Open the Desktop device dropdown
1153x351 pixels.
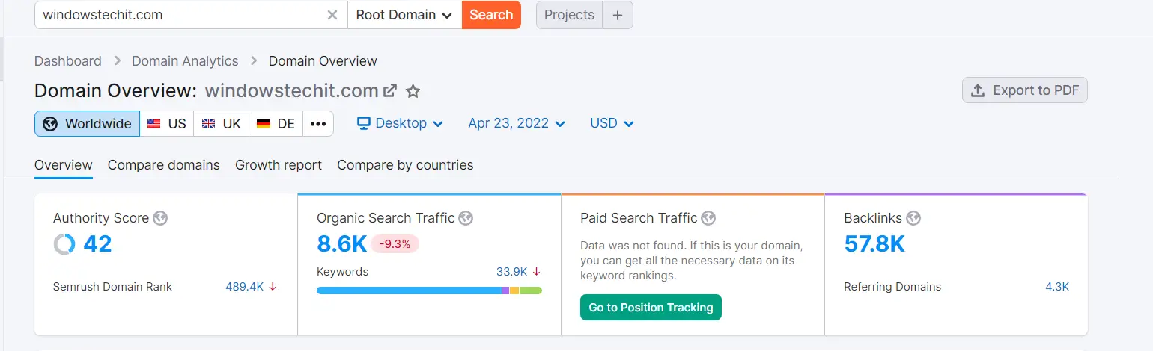point(401,123)
